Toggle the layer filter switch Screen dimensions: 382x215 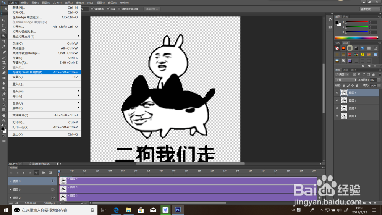pos(380,74)
